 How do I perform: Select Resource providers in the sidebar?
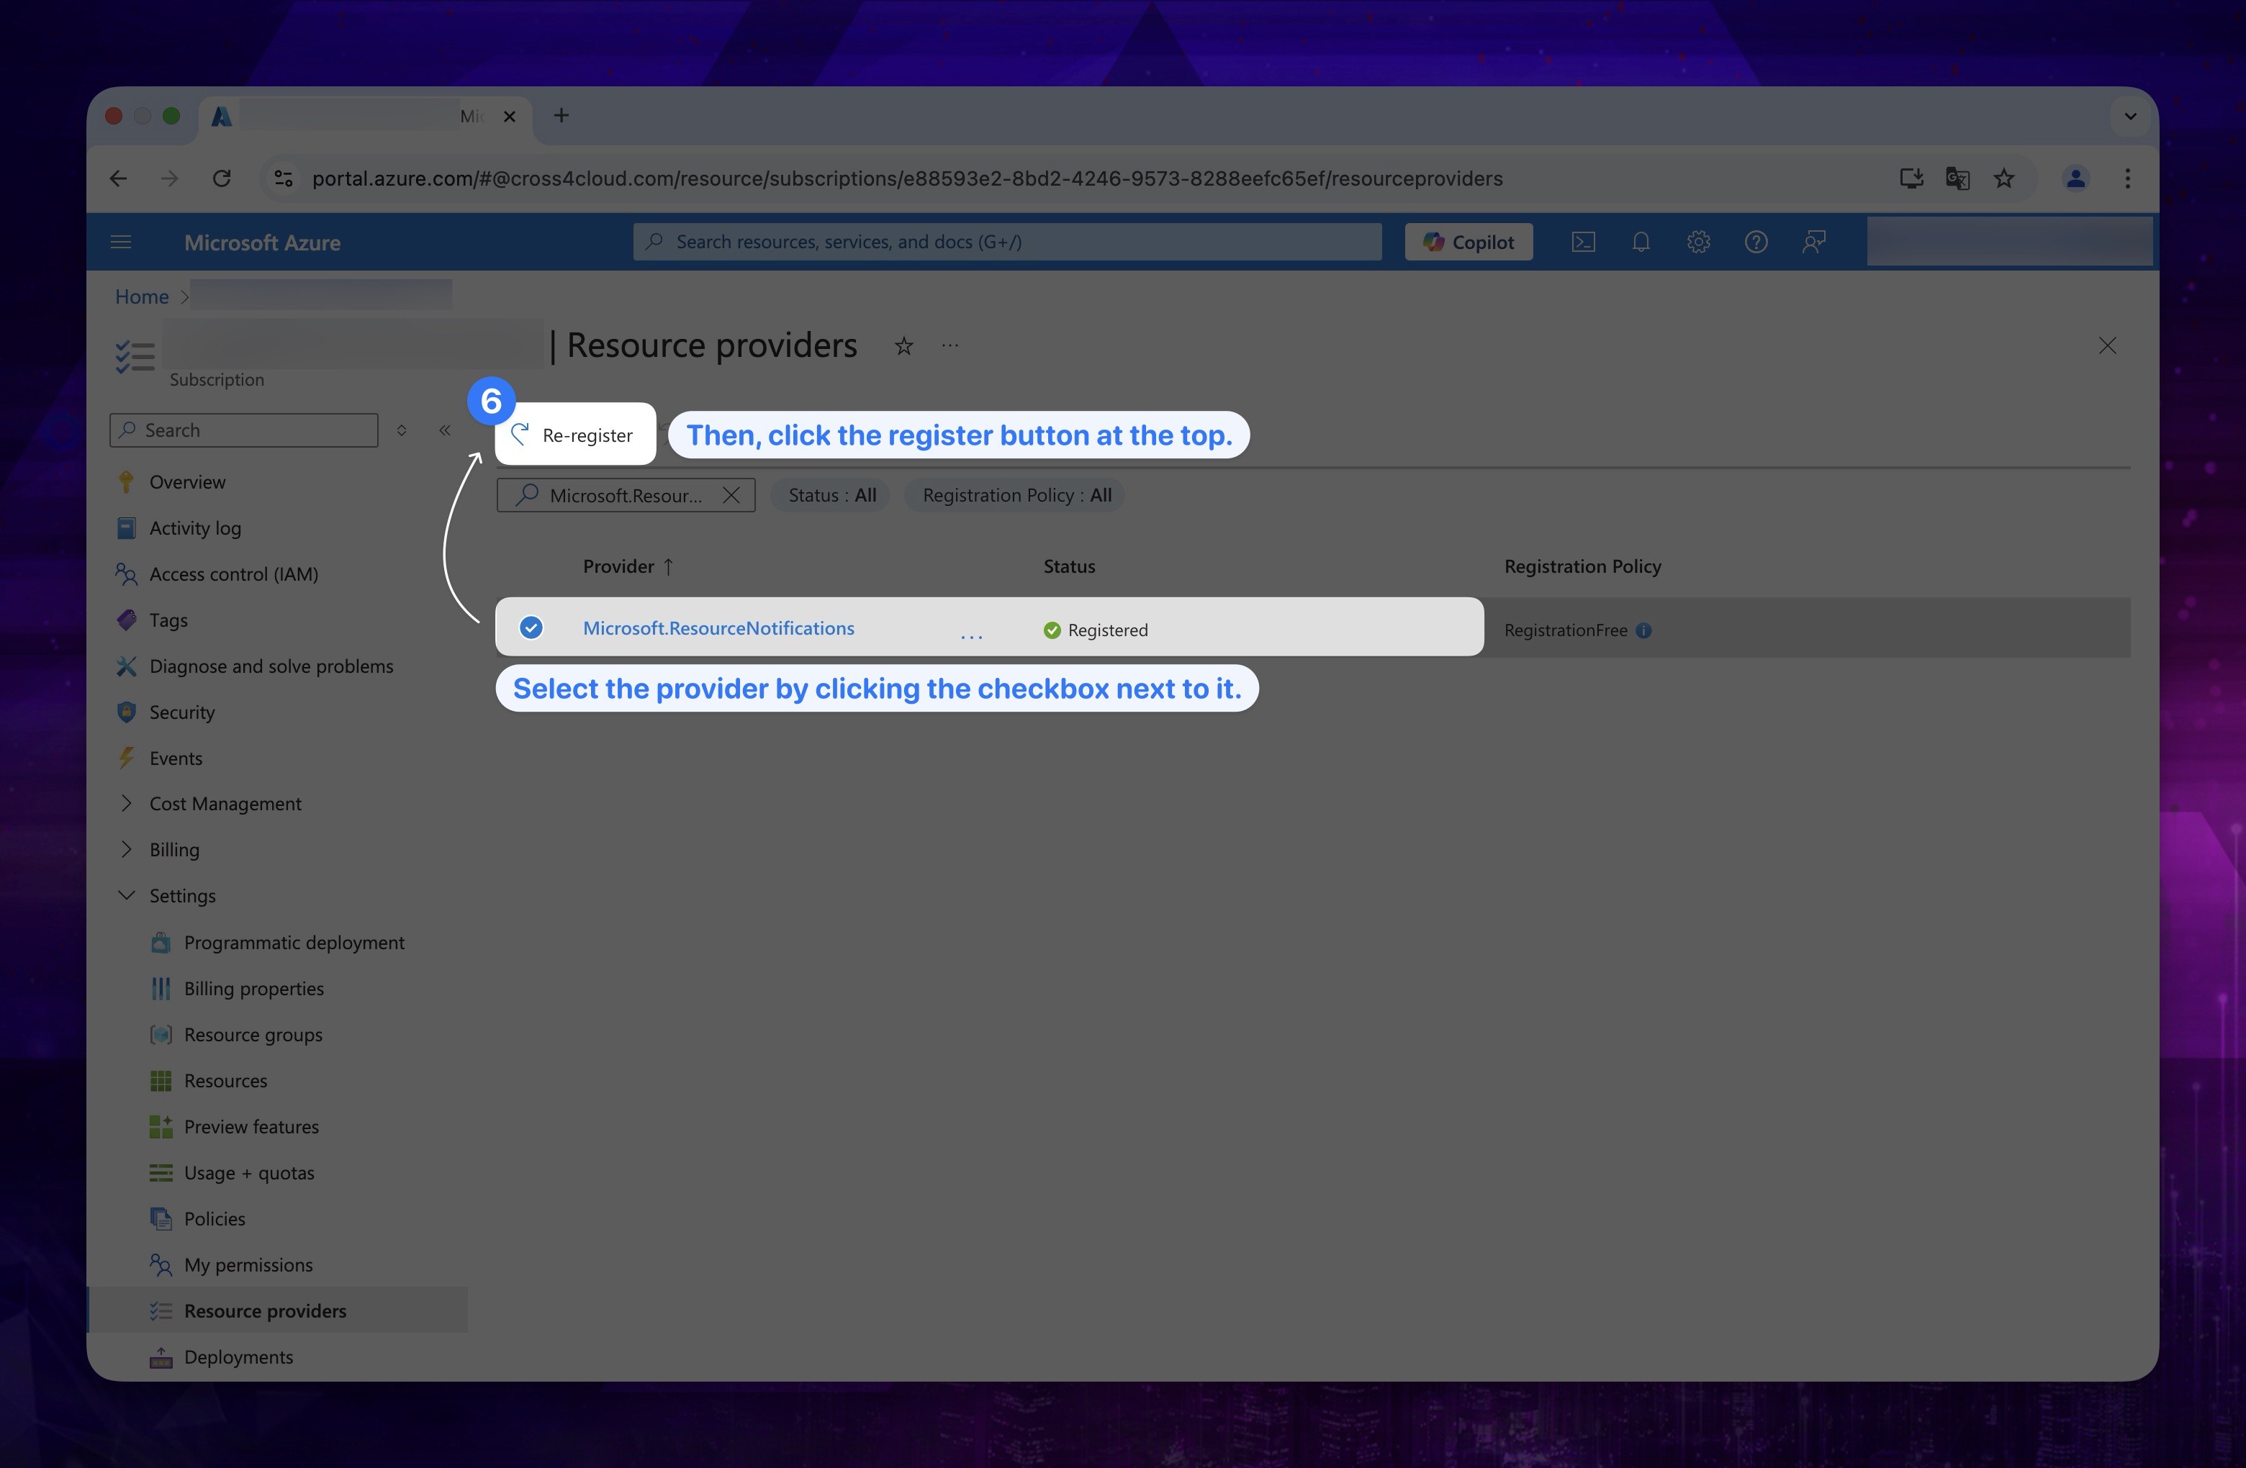coord(277,1310)
